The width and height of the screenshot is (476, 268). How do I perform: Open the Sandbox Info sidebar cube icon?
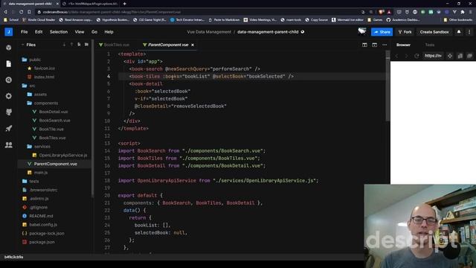pos(8,48)
